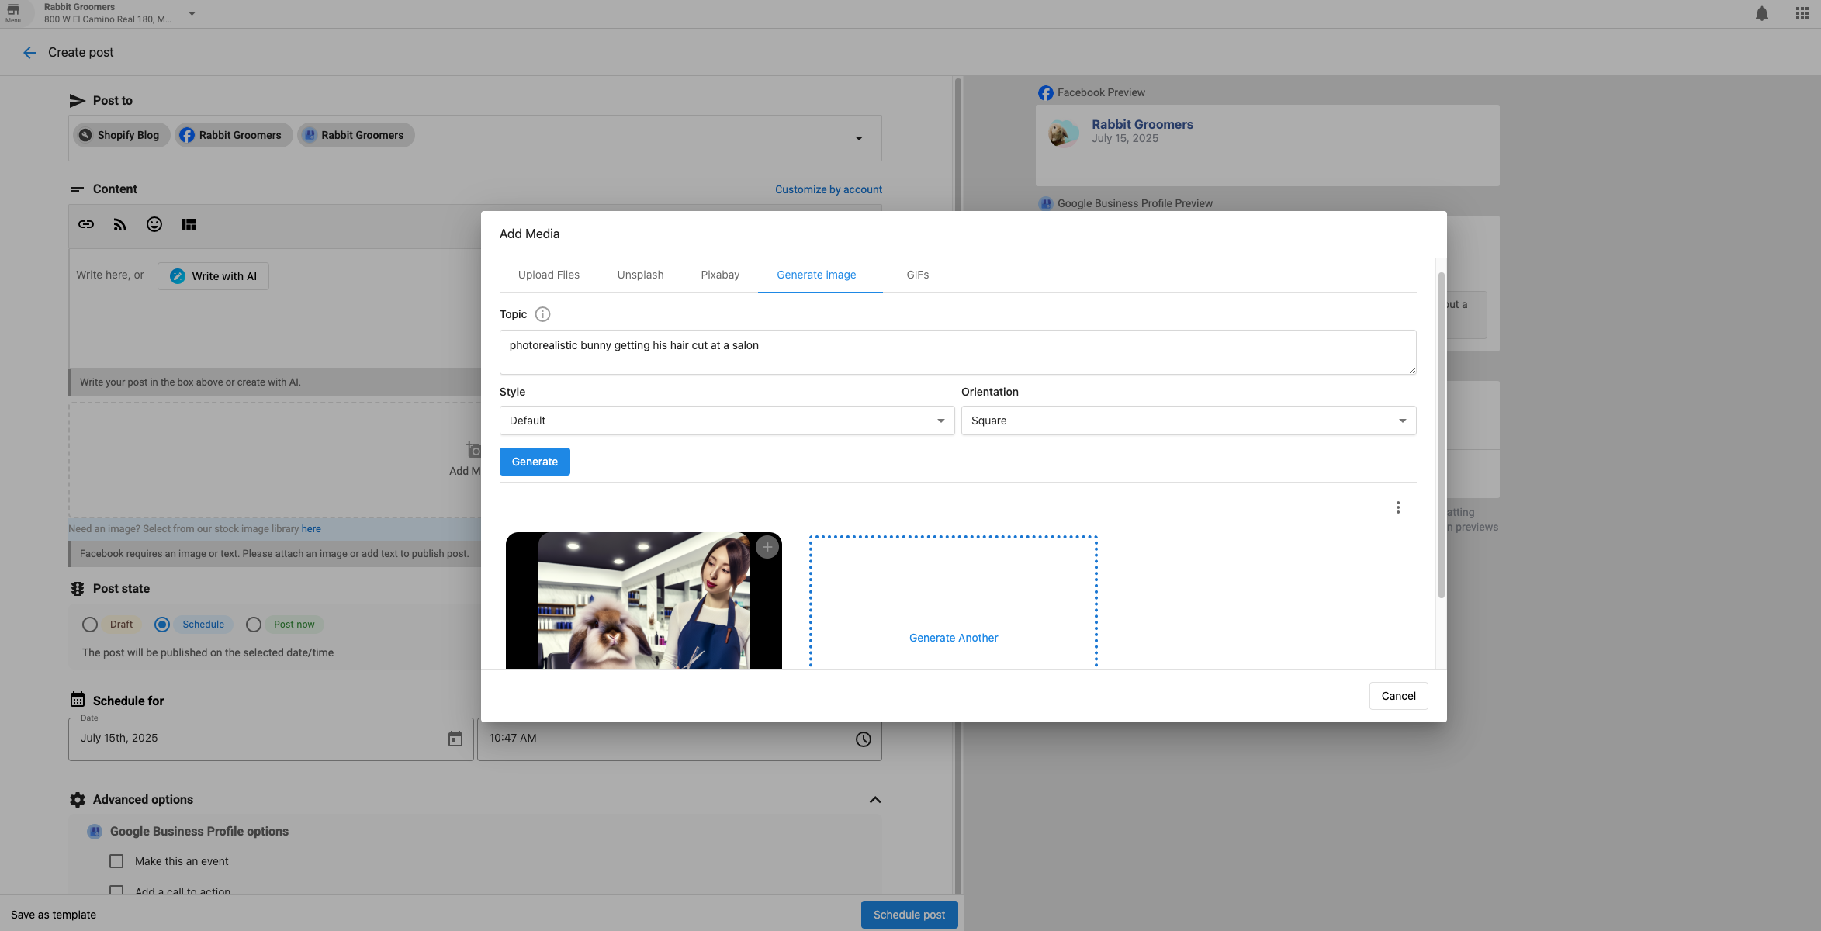Click the insert link icon
This screenshot has width=1821, height=931.
tap(85, 224)
